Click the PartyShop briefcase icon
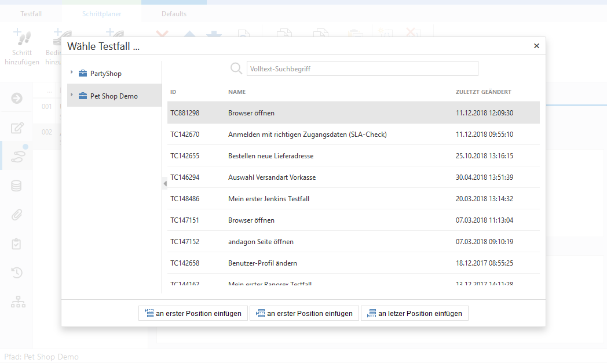The image size is (607, 363). (82, 74)
